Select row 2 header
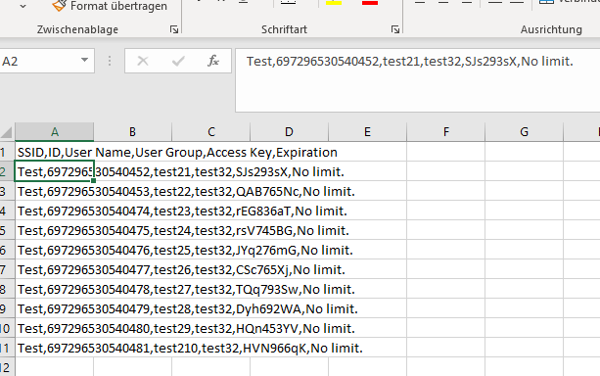Viewport: 600px width, 376px height. tap(7, 171)
